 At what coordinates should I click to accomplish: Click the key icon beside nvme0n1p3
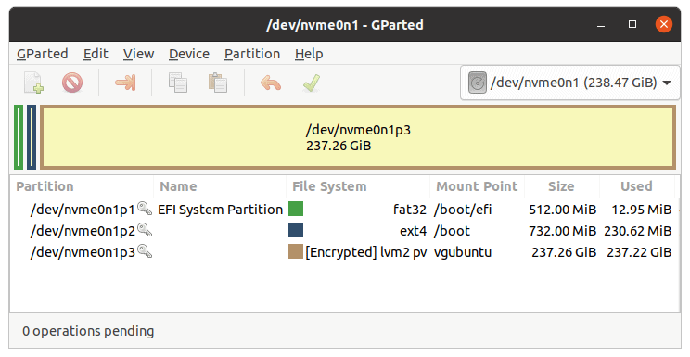tap(145, 251)
